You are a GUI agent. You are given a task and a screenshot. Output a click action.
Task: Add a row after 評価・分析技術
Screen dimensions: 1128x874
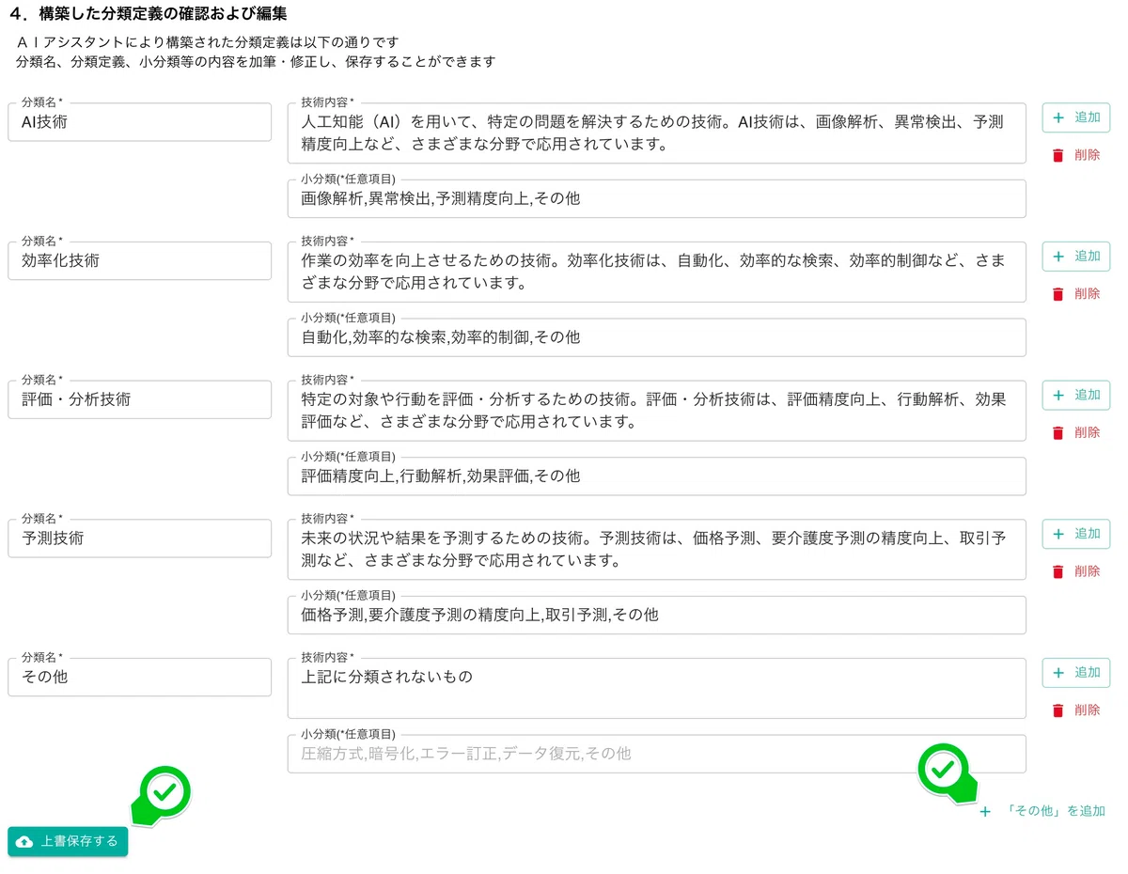coord(1075,396)
